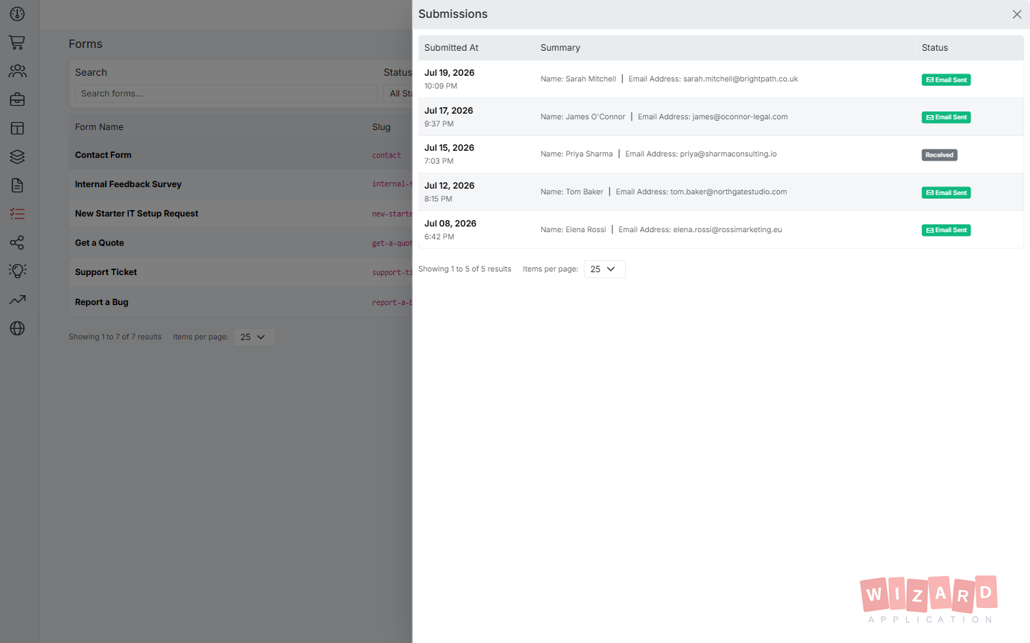1030x643 pixels.
Task: Click the Search forms input field
Action: (x=225, y=94)
